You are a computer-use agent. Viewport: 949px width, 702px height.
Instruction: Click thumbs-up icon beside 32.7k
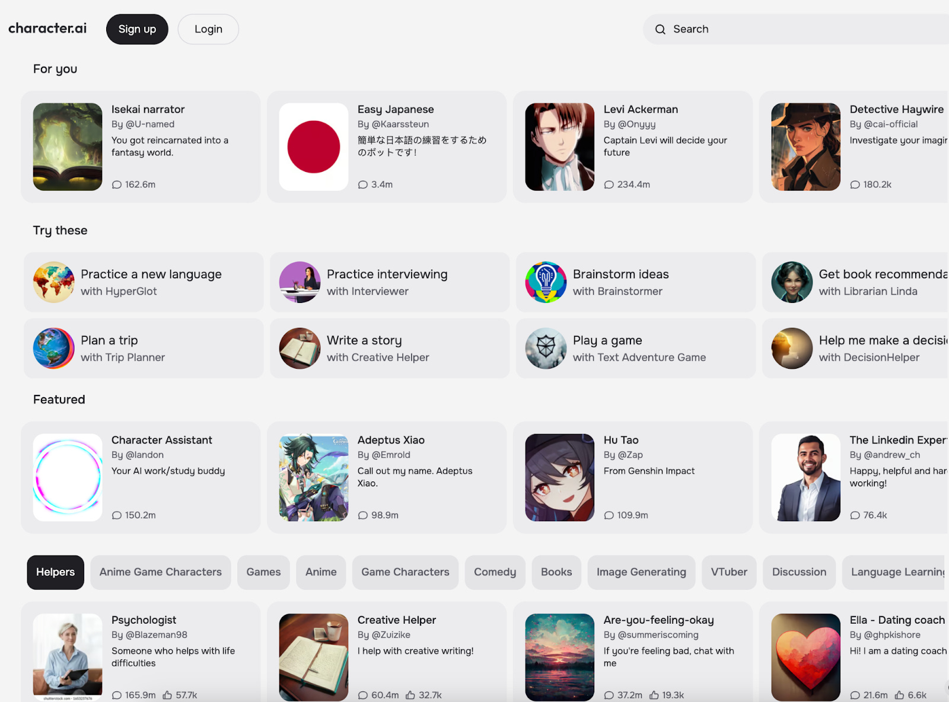pos(410,695)
